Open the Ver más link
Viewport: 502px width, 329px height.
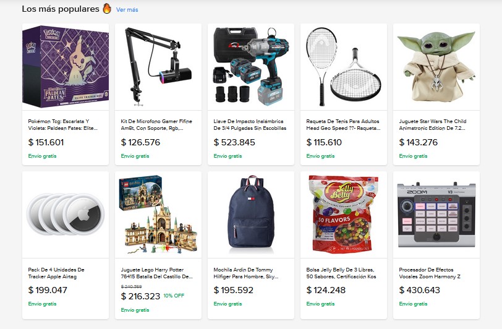point(127,10)
